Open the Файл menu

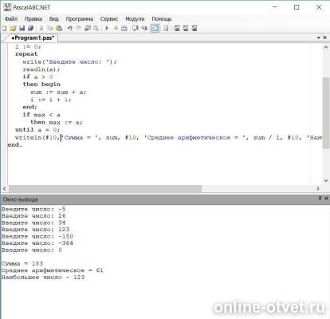click(x=11, y=19)
